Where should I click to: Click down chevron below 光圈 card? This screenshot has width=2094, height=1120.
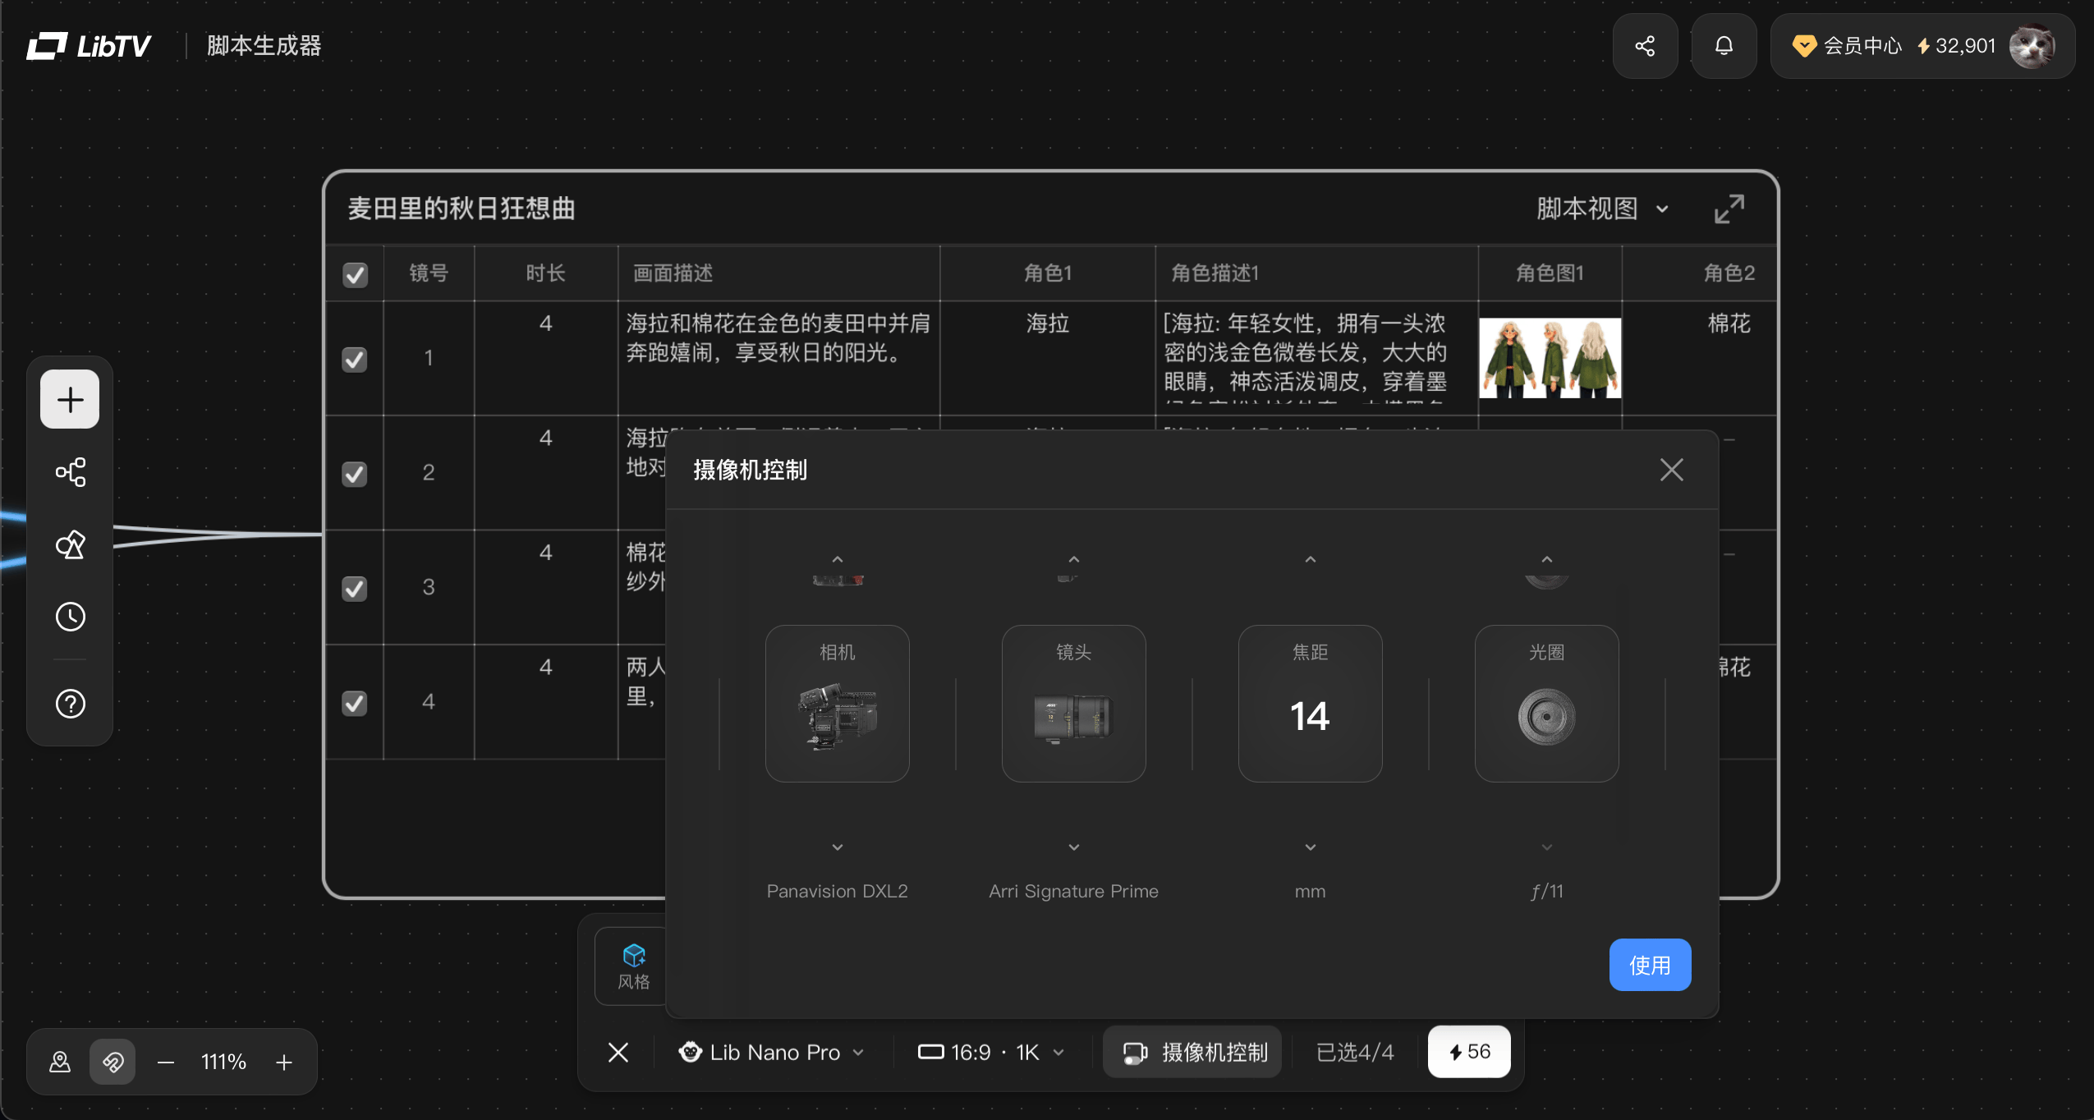(x=1547, y=847)
